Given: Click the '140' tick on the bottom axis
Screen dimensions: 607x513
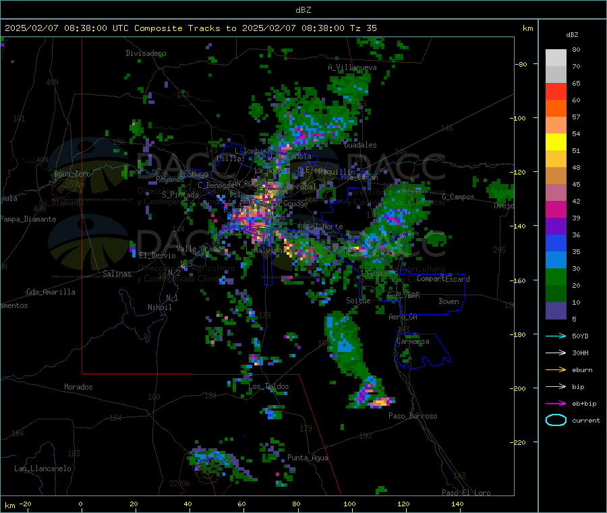Looking at the screenshot, I should pos(457,504).
